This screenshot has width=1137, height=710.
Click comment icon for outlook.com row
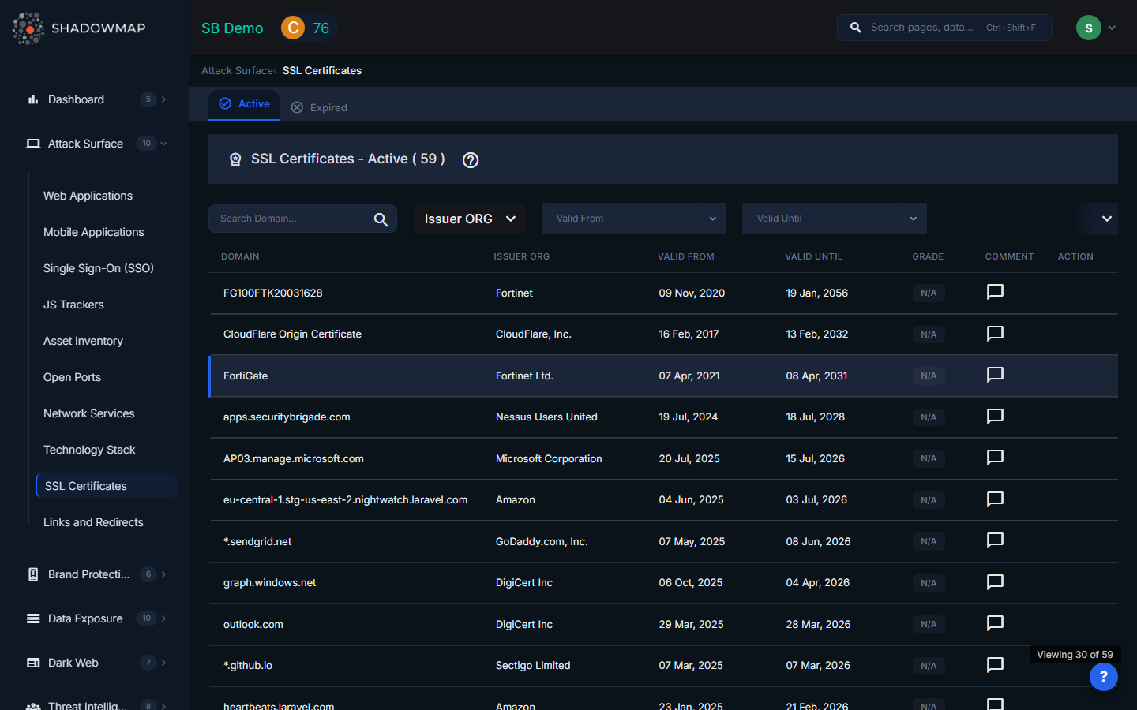pyautogui.click(x=995, y=623)
